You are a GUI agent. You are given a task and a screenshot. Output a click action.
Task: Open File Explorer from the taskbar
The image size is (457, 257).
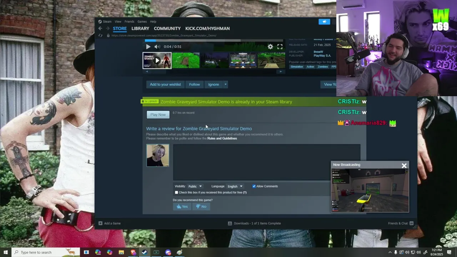click(x=121, y=252)
